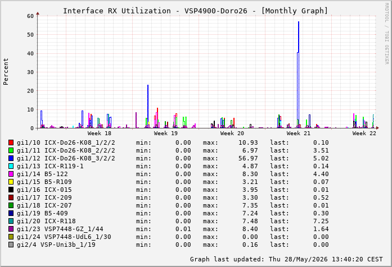392x267 pixels.
Task: Click the yellow gi1/15 legend swatch
Action: [11, 182]
